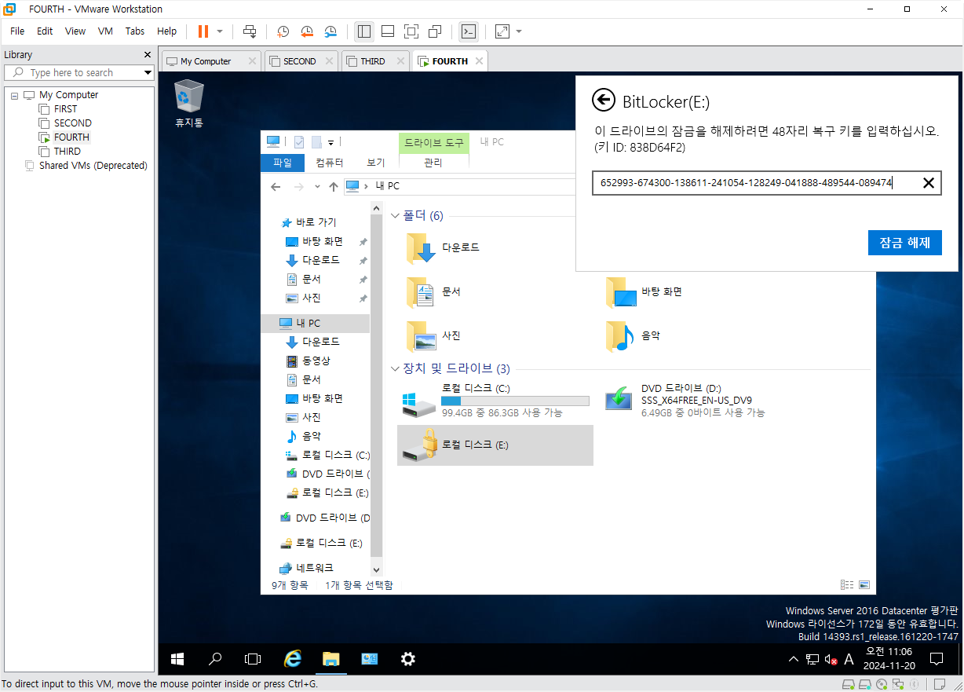Click the stretch guest display icon

502,31
